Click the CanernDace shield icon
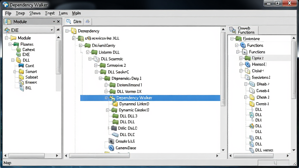The image size is (299, 168). click(x=111, y=148)
